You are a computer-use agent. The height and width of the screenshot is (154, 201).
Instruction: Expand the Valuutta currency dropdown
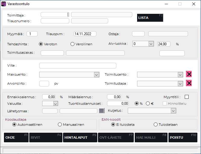tap(55, 104)
